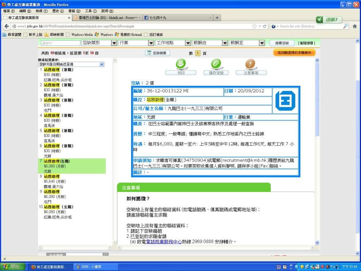This screenshot has height=271, width=361.
Task: Click the green print icon
Action: (181, 64)
